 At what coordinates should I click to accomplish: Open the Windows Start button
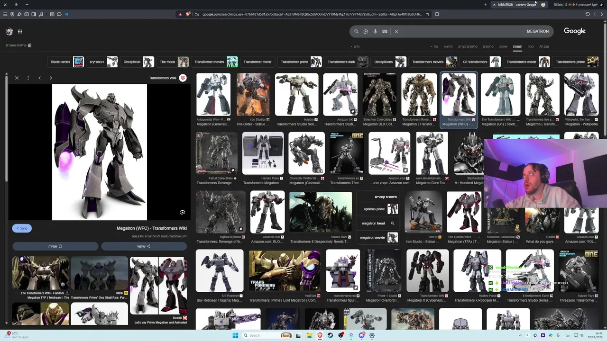235,335
